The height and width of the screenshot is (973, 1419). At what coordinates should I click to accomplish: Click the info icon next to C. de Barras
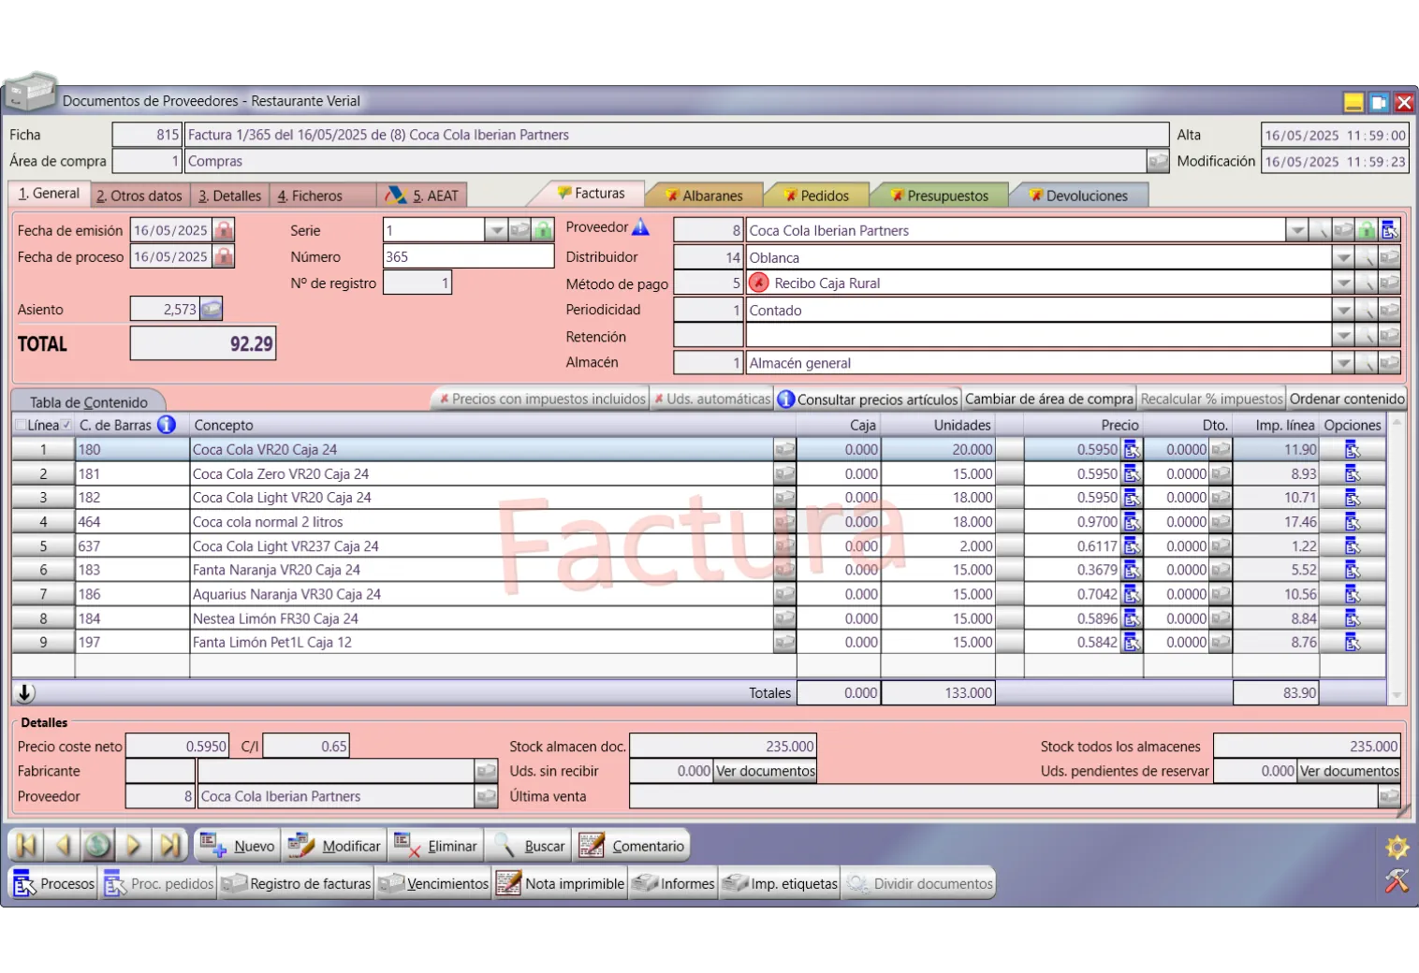coord(167,425)
